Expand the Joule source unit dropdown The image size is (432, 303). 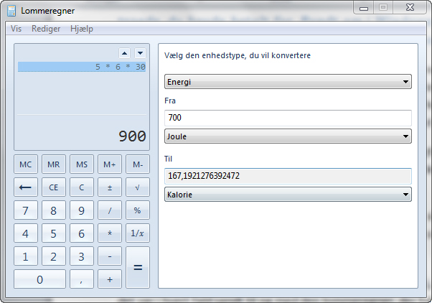288,136
